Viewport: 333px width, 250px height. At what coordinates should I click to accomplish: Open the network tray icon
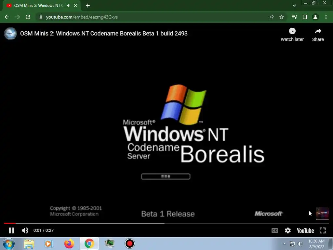tap(292, 244)
